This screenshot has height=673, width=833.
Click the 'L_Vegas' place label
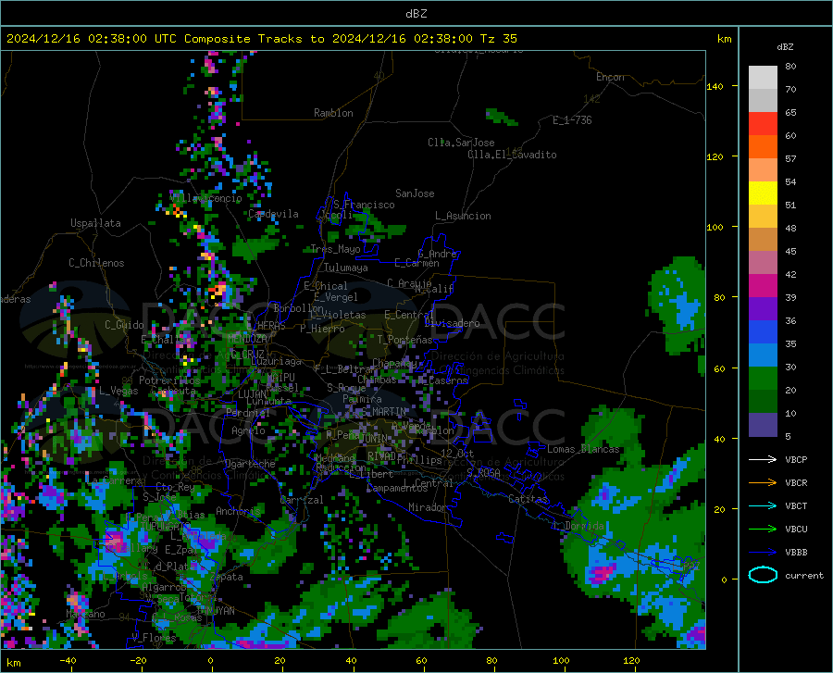(x=118, y=391)
